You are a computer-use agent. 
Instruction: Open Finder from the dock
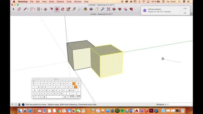20,111
